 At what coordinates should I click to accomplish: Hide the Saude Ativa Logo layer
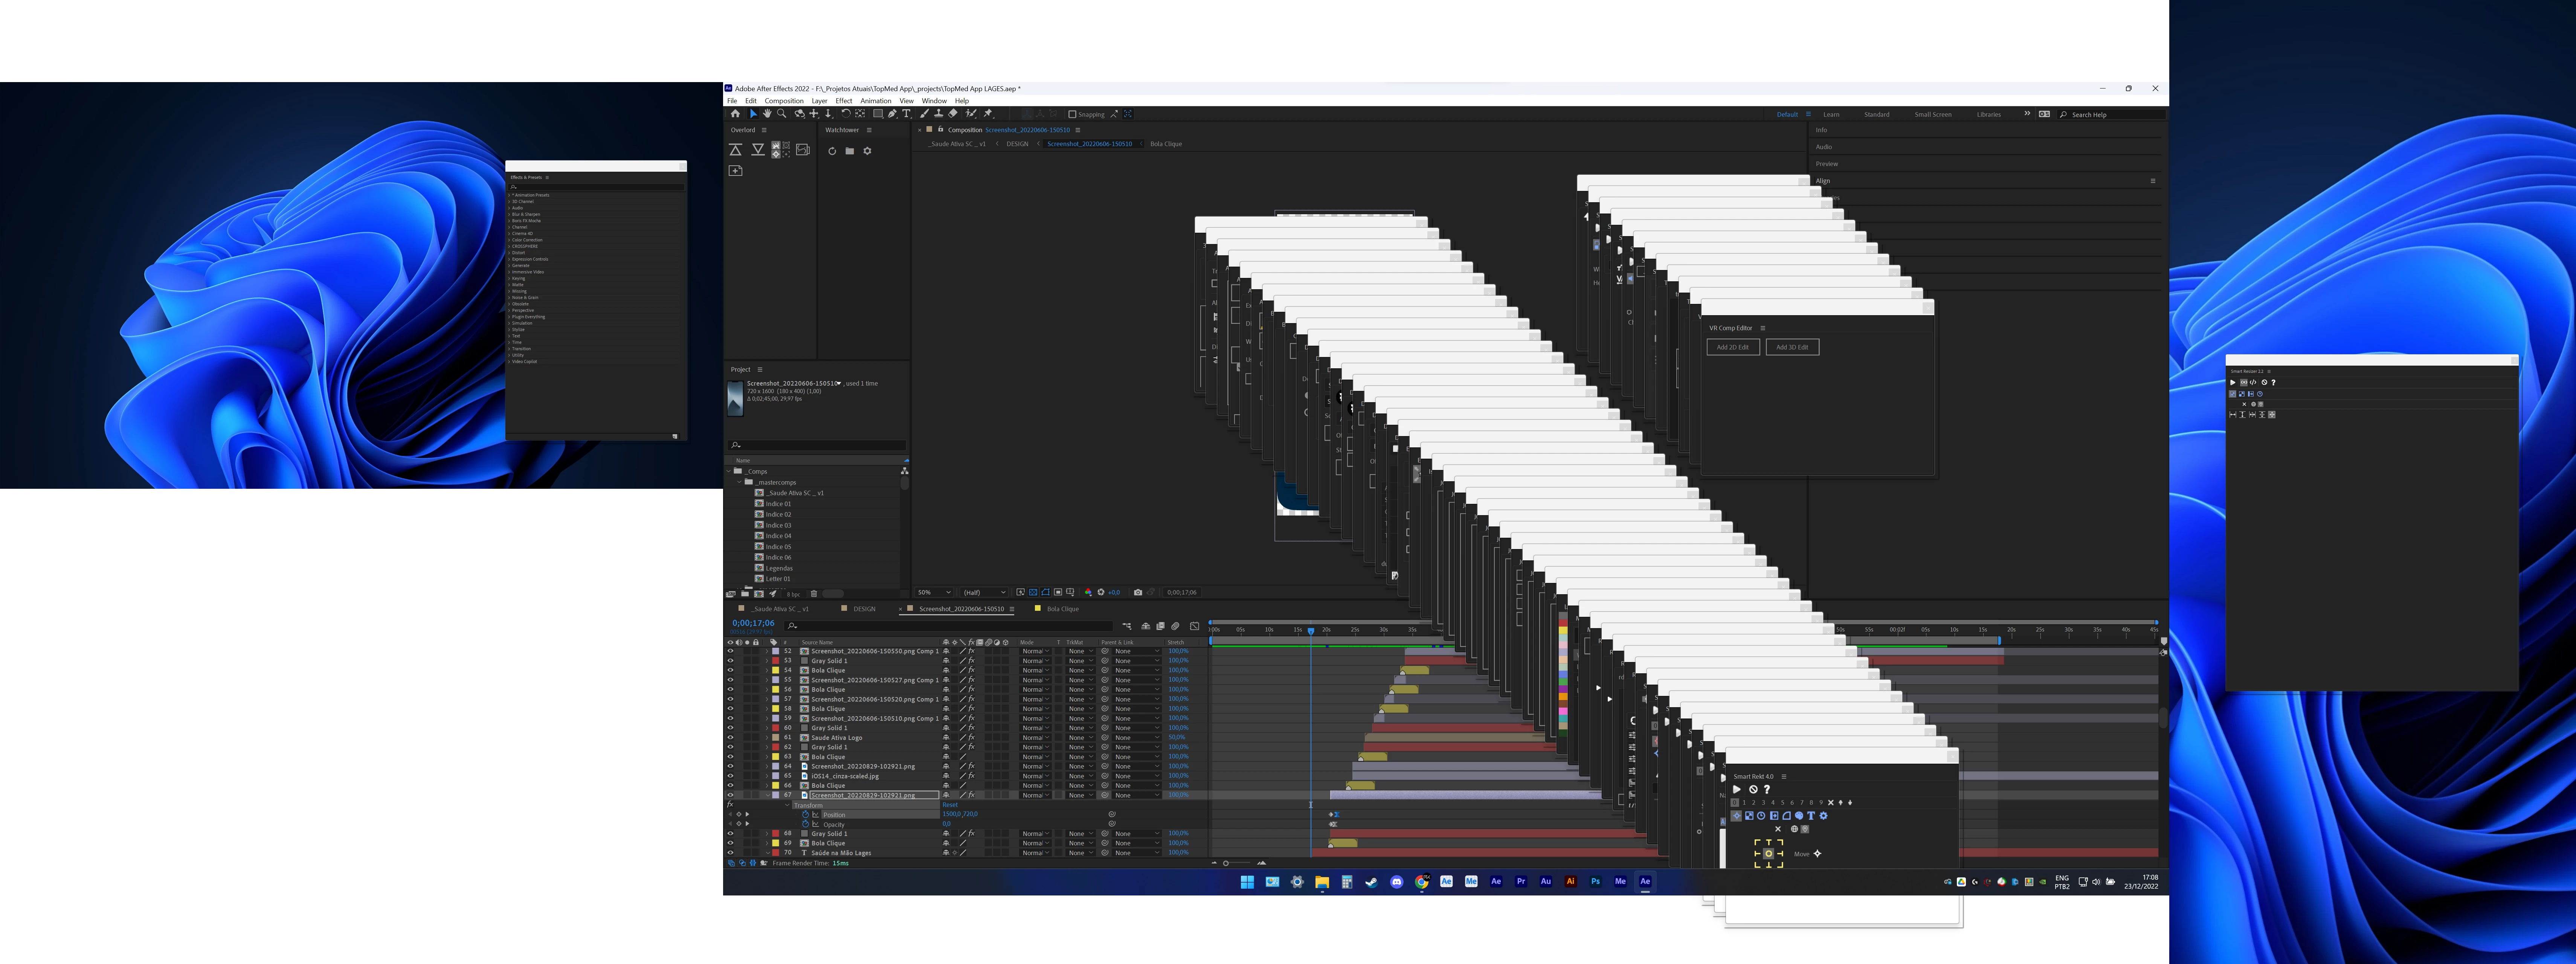pos(730,737)
